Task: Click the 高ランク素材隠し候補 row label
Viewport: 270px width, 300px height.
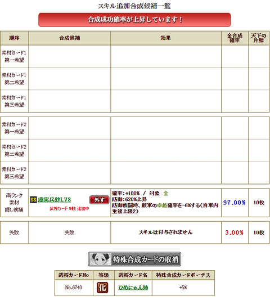Action: [14, 203]
